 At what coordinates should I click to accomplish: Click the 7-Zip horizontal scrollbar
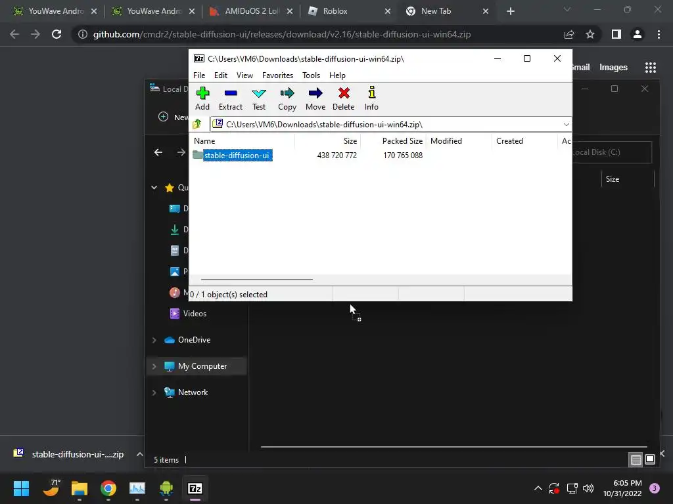pos(257,280)
